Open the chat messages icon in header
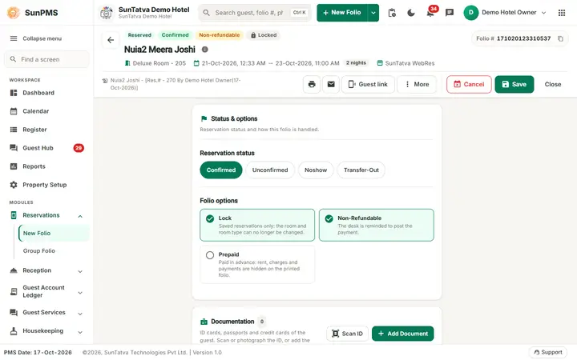 [450, 13]
